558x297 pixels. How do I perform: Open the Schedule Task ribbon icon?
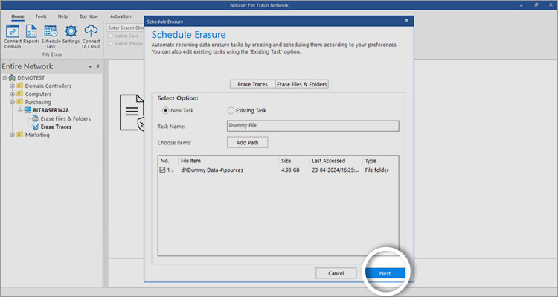(51, 31)
